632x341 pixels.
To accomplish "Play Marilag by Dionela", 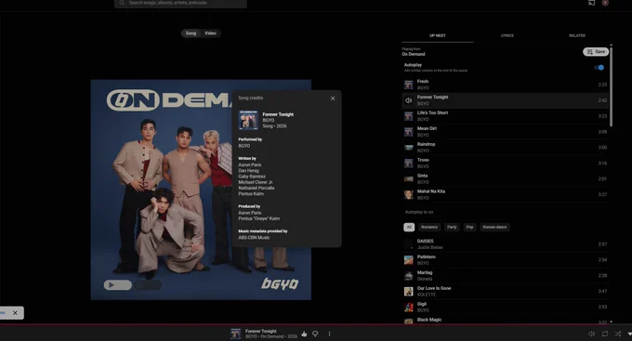I will click(506, 276).
